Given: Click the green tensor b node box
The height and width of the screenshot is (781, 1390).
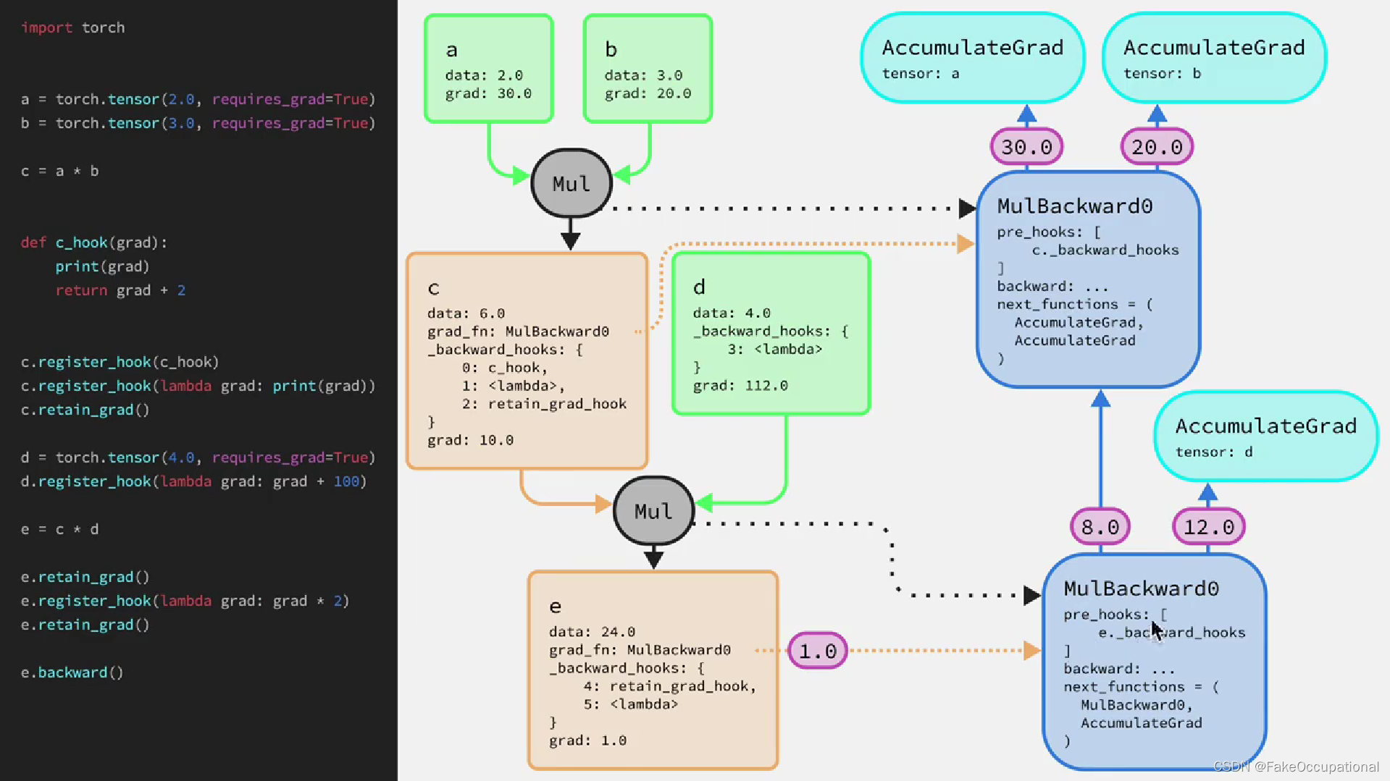Looking at the screenshot, I should pyautogui.click(x=648, y=69).
